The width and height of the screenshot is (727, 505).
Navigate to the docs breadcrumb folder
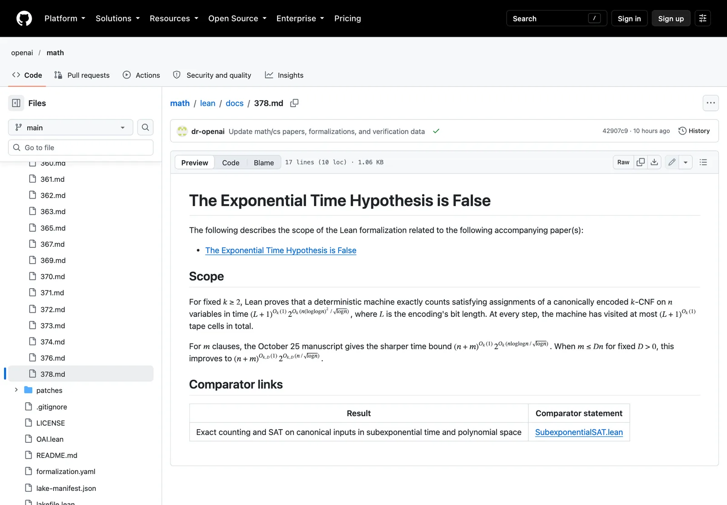(x=234, y=103)
